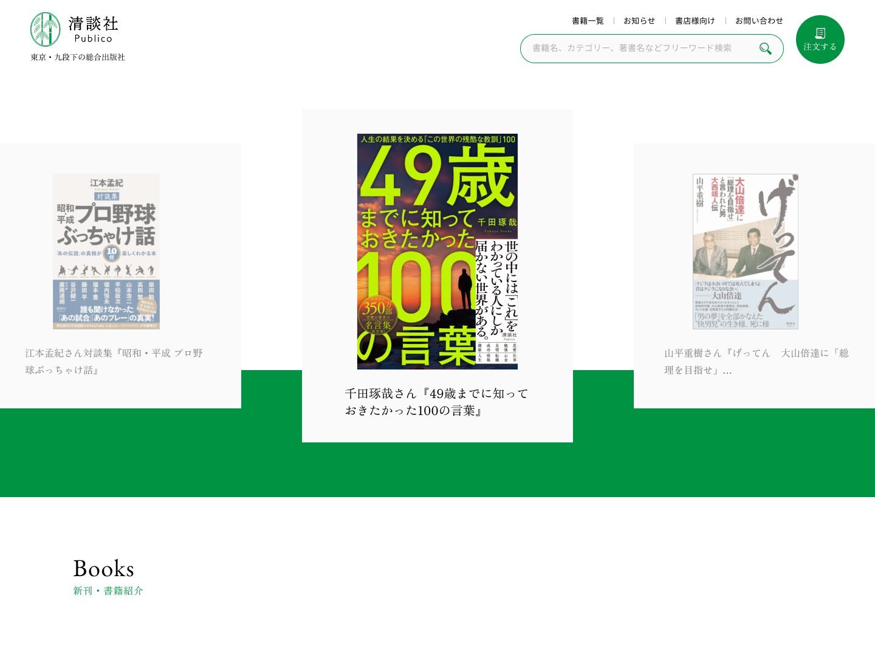
Task: Click the green 注文する order button
Action: pyautogui.click(x=820, y=40)
